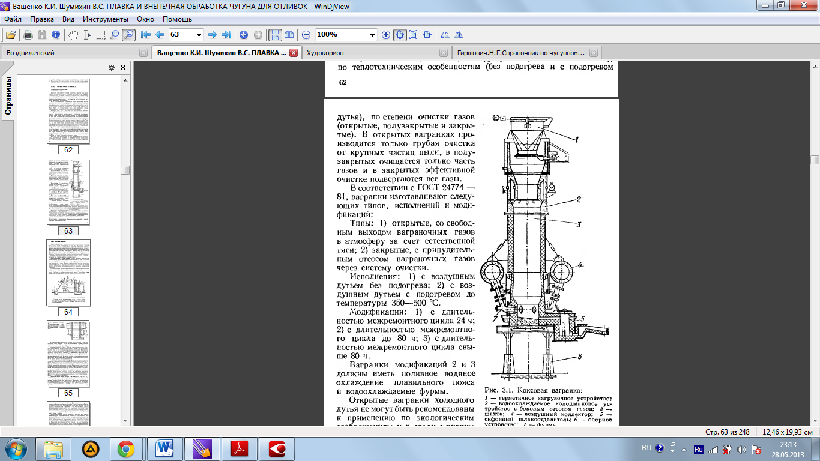820x461 pixels.
Task: Open the Инструменты menu
Action: point(105,19)
